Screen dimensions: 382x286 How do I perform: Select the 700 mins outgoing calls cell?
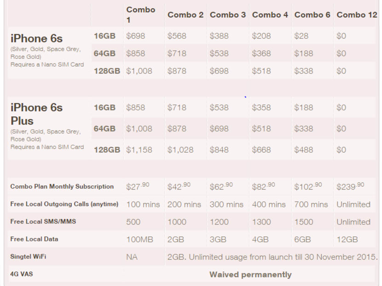pyautogui.click(x=311, y=204)
